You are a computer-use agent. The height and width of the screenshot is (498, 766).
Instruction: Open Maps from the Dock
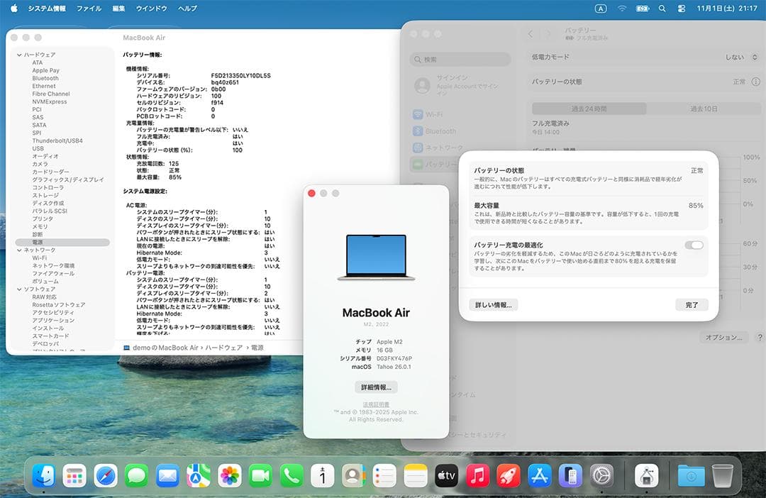click(198, 475)
